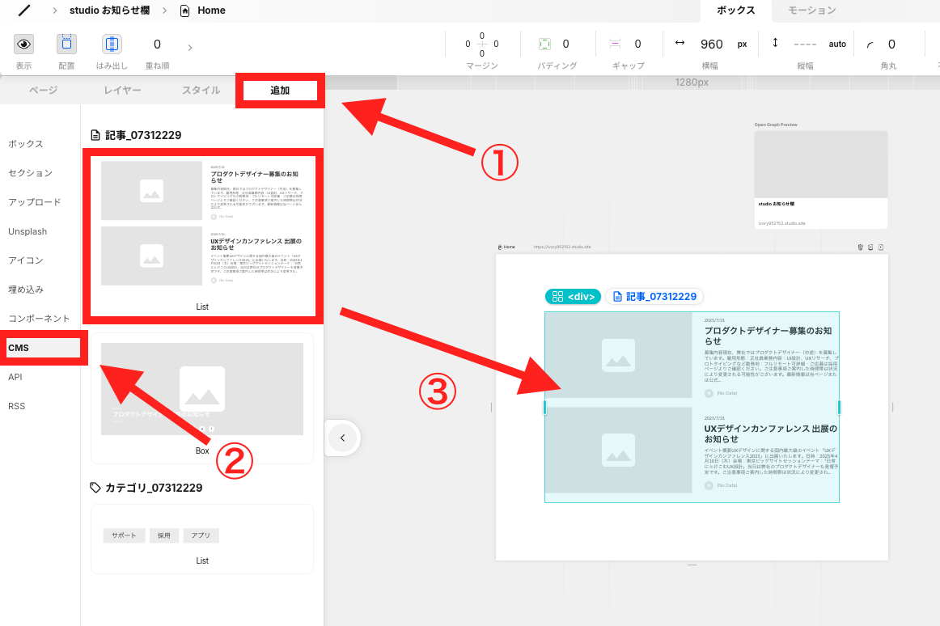Open the レイヤー tab
940x626 pixels.
click(122, 91)
